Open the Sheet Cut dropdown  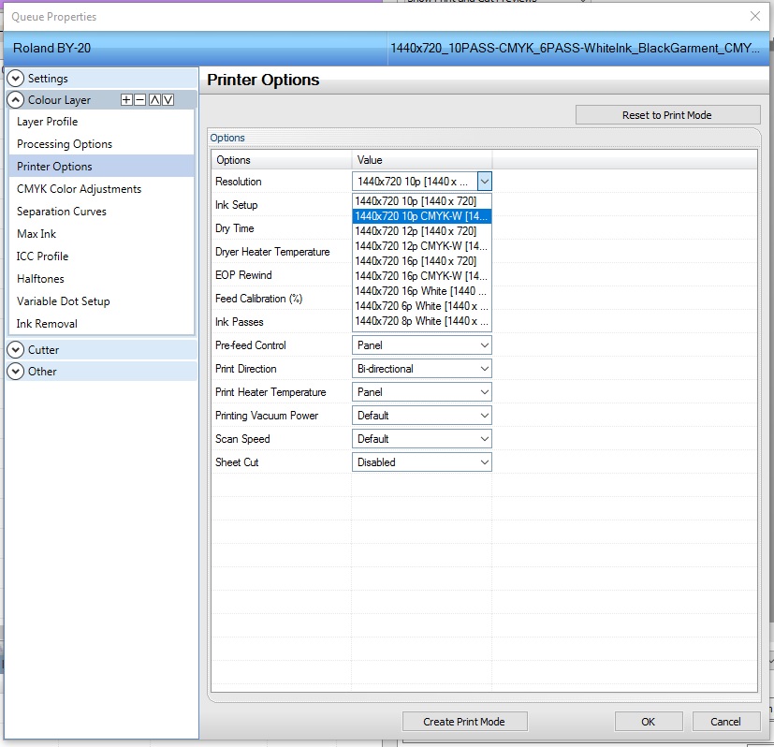[x=421, y=462]
